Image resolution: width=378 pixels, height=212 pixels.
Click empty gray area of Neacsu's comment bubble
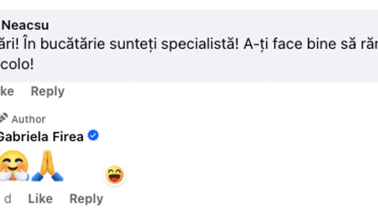[x=220, y=68]
